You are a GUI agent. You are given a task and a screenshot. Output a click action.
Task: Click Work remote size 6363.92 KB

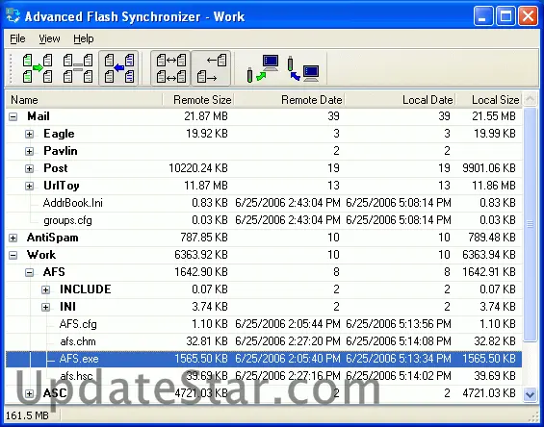pyautogui.click(x=201, y=255)
